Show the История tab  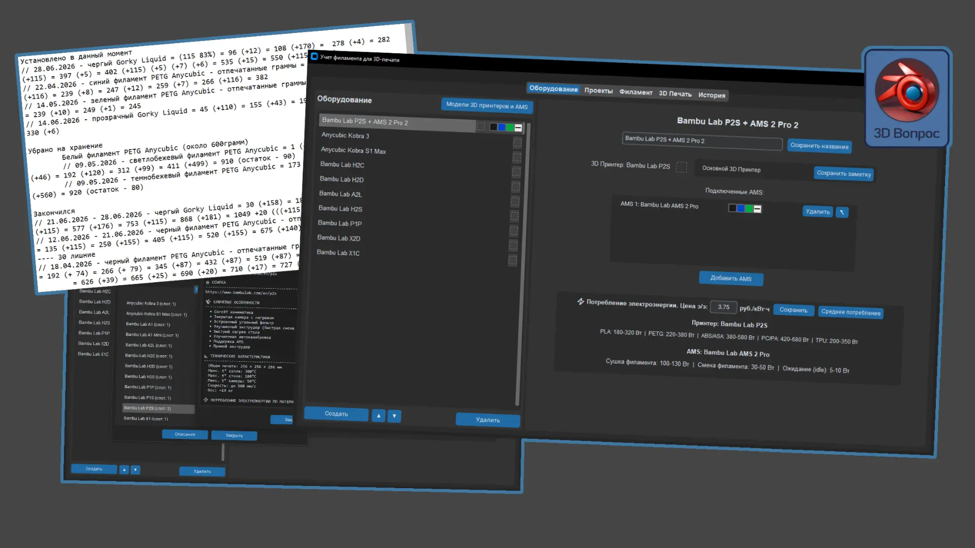[x=711, y=95]
